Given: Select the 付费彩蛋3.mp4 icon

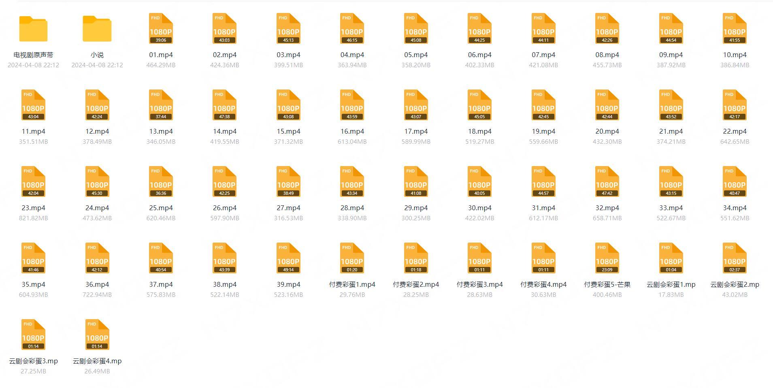Looking at the screenshot, I should point(479,258).
